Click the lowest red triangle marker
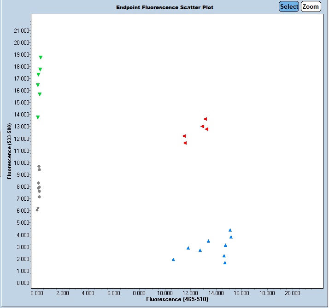This screenshot has width=329, height=308. pos(185,143)
